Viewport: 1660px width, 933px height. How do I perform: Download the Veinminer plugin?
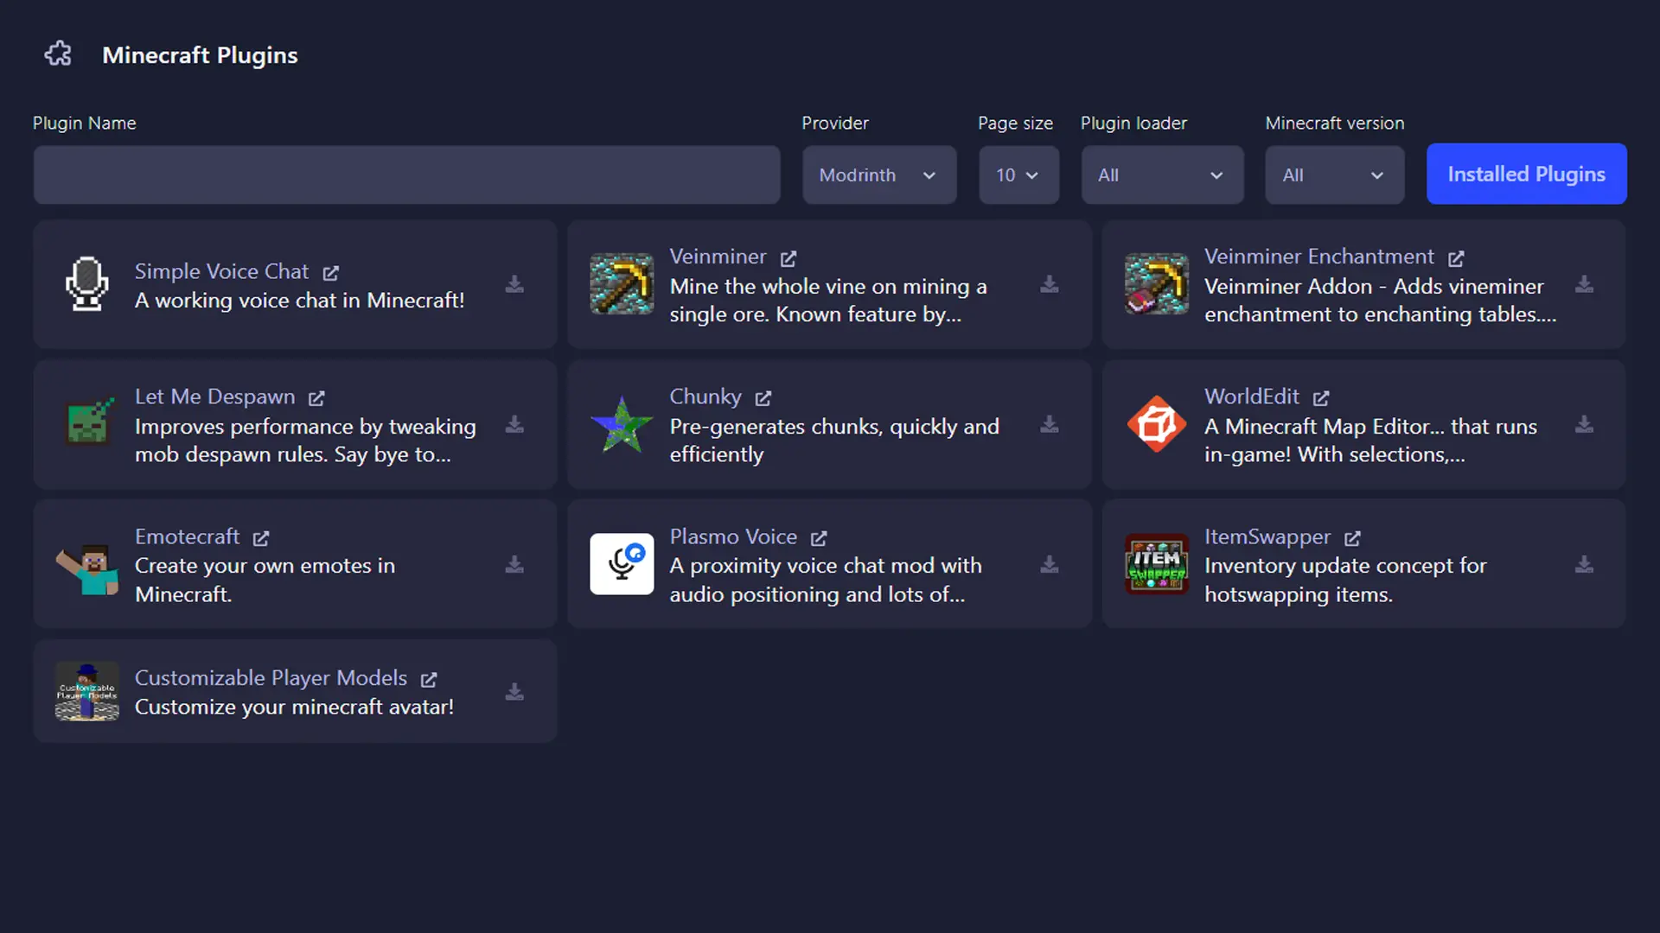pos(1049,284)
